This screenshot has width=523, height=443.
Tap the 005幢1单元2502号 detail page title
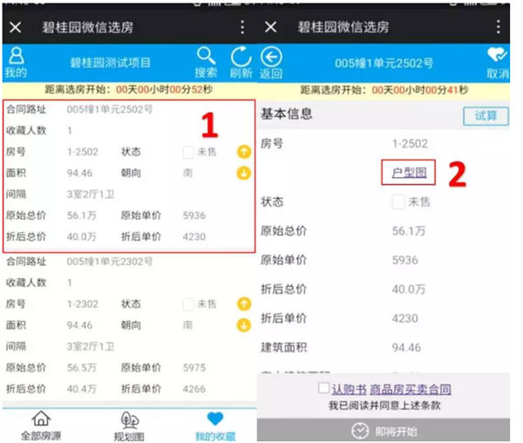click(x=384, y=63)
